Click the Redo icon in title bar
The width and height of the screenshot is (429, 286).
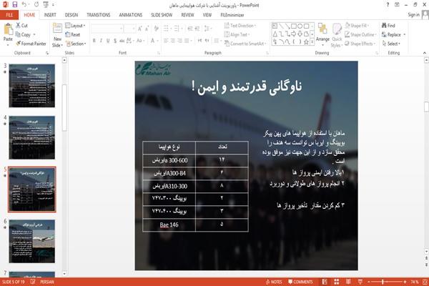click(x=36, y=4)
